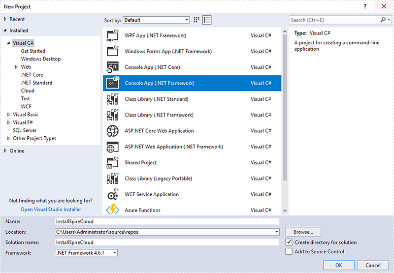Click the Azure Functions lightning icon
The width and height of the screenshot is (394, 273).
[113, 210]
